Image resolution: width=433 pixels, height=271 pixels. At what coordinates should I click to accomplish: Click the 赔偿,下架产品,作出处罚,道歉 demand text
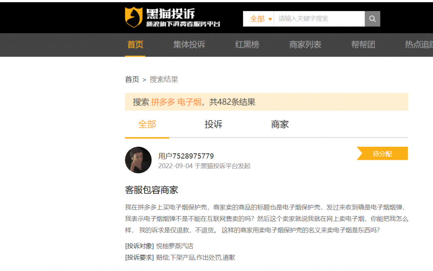(x=195, y=257)
